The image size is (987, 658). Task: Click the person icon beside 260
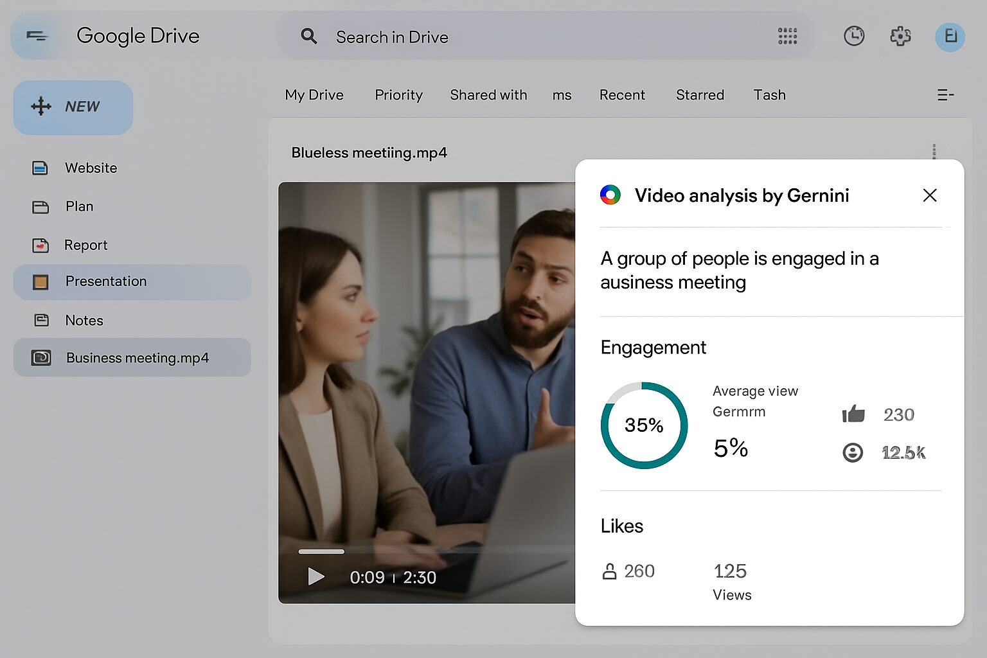point(609,571)
